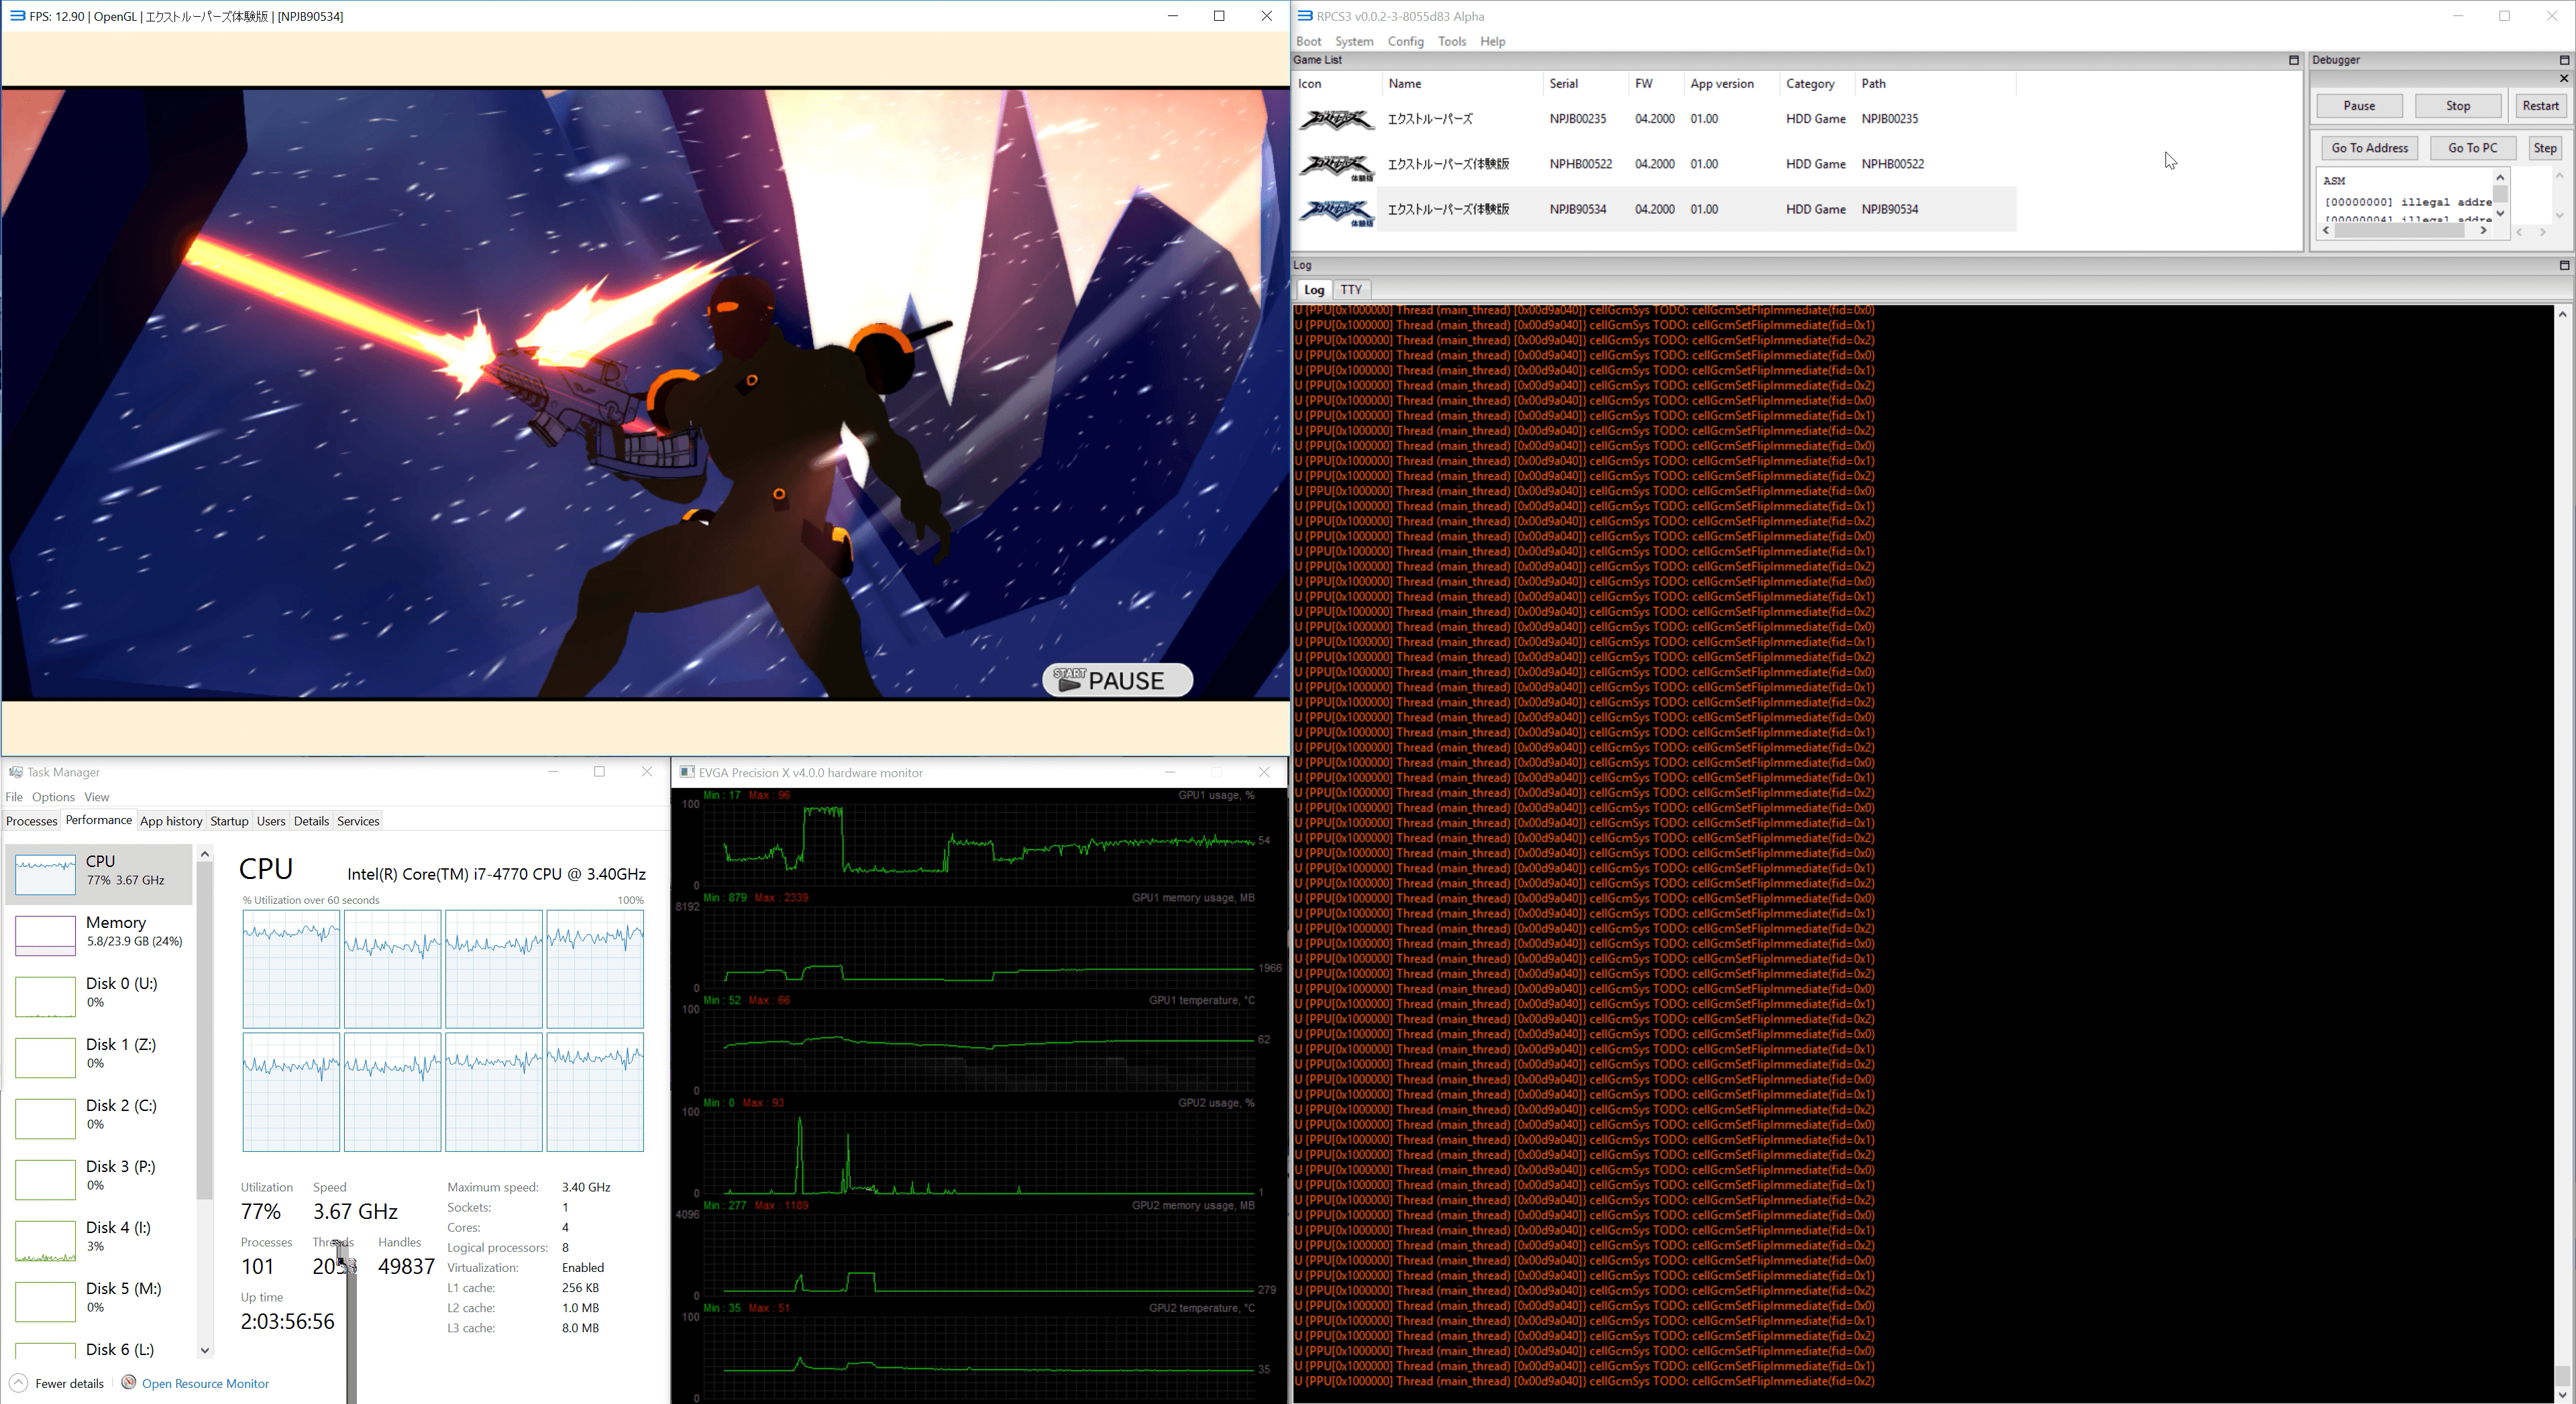Open the Options menu in Task Manager
2576x1404 pixels.
click(x=53, y=797)
